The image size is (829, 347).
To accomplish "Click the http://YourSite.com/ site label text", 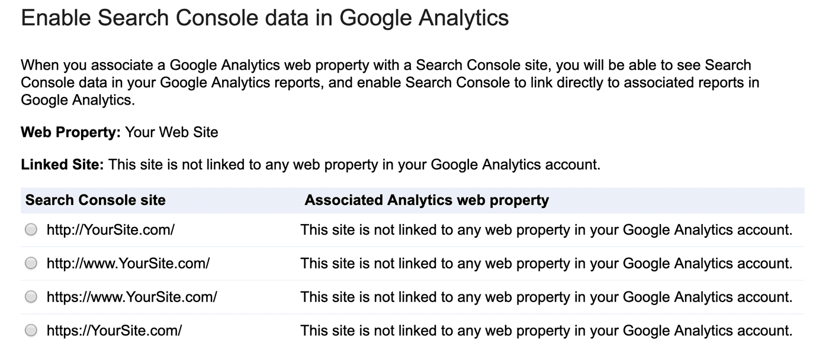I will (110, 230).
